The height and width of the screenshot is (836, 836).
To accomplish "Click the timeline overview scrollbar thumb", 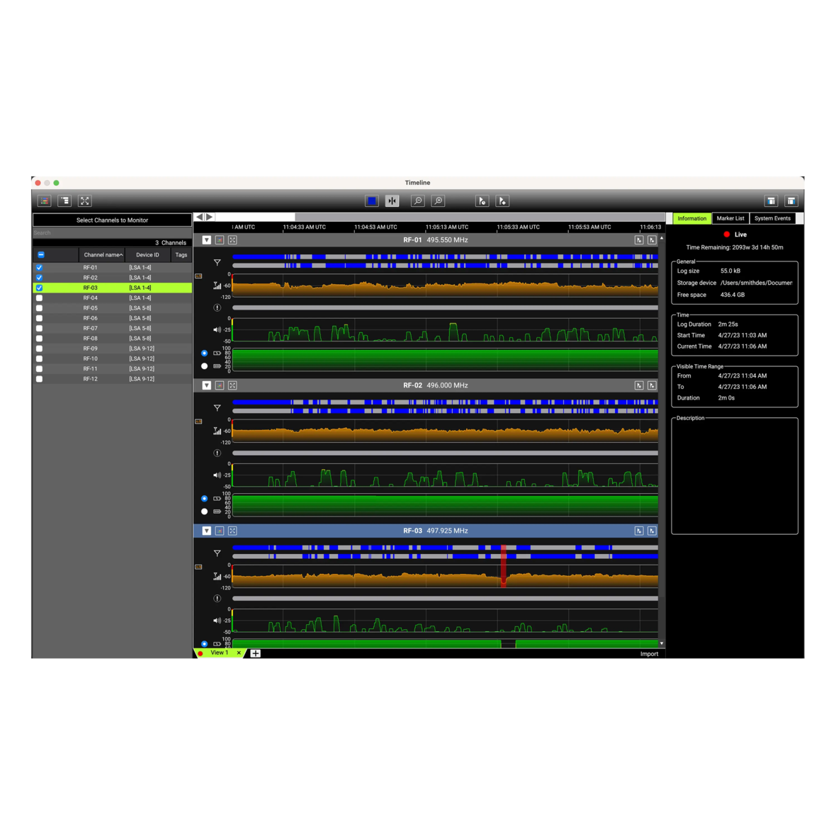I will click(480, 217).
